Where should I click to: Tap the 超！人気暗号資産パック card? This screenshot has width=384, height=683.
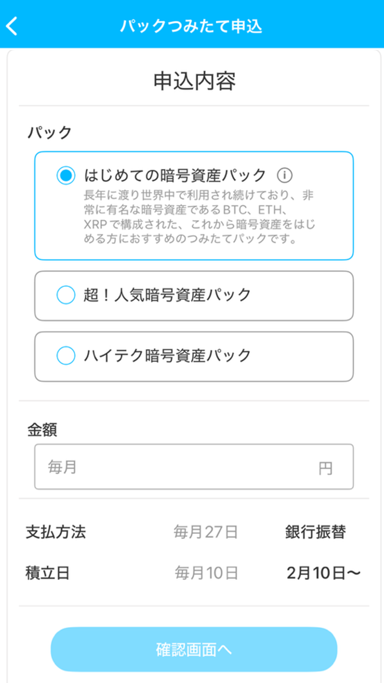pos(194,296)
